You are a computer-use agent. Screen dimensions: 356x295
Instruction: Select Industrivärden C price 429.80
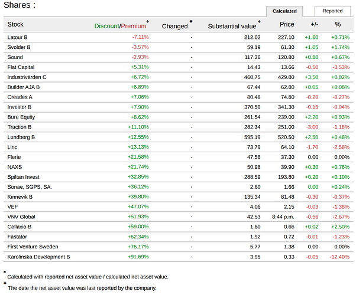point(286,77)
